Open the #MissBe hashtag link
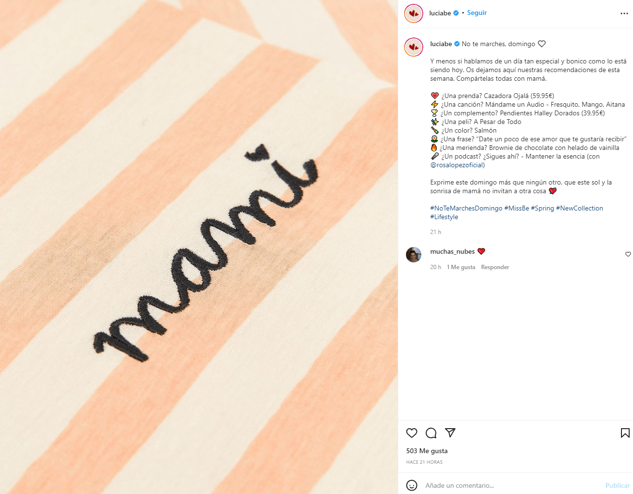Screen dimensions: 633x494 point(517,208)
